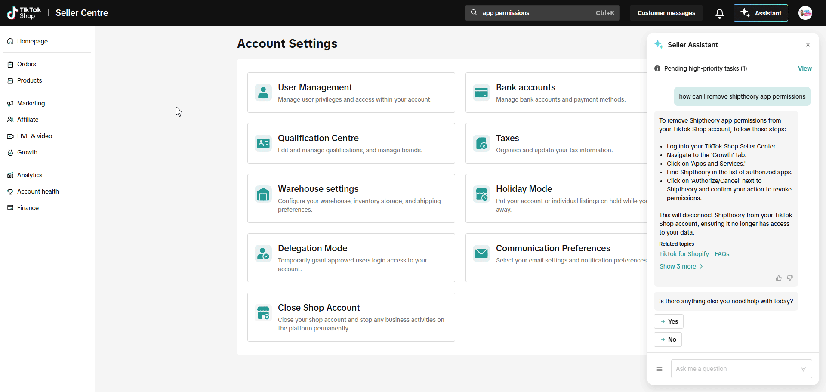Click the TikTok Shop logo
Image resolution: width=826 pixels, height=392 pixels.
[x=24, y=13]
